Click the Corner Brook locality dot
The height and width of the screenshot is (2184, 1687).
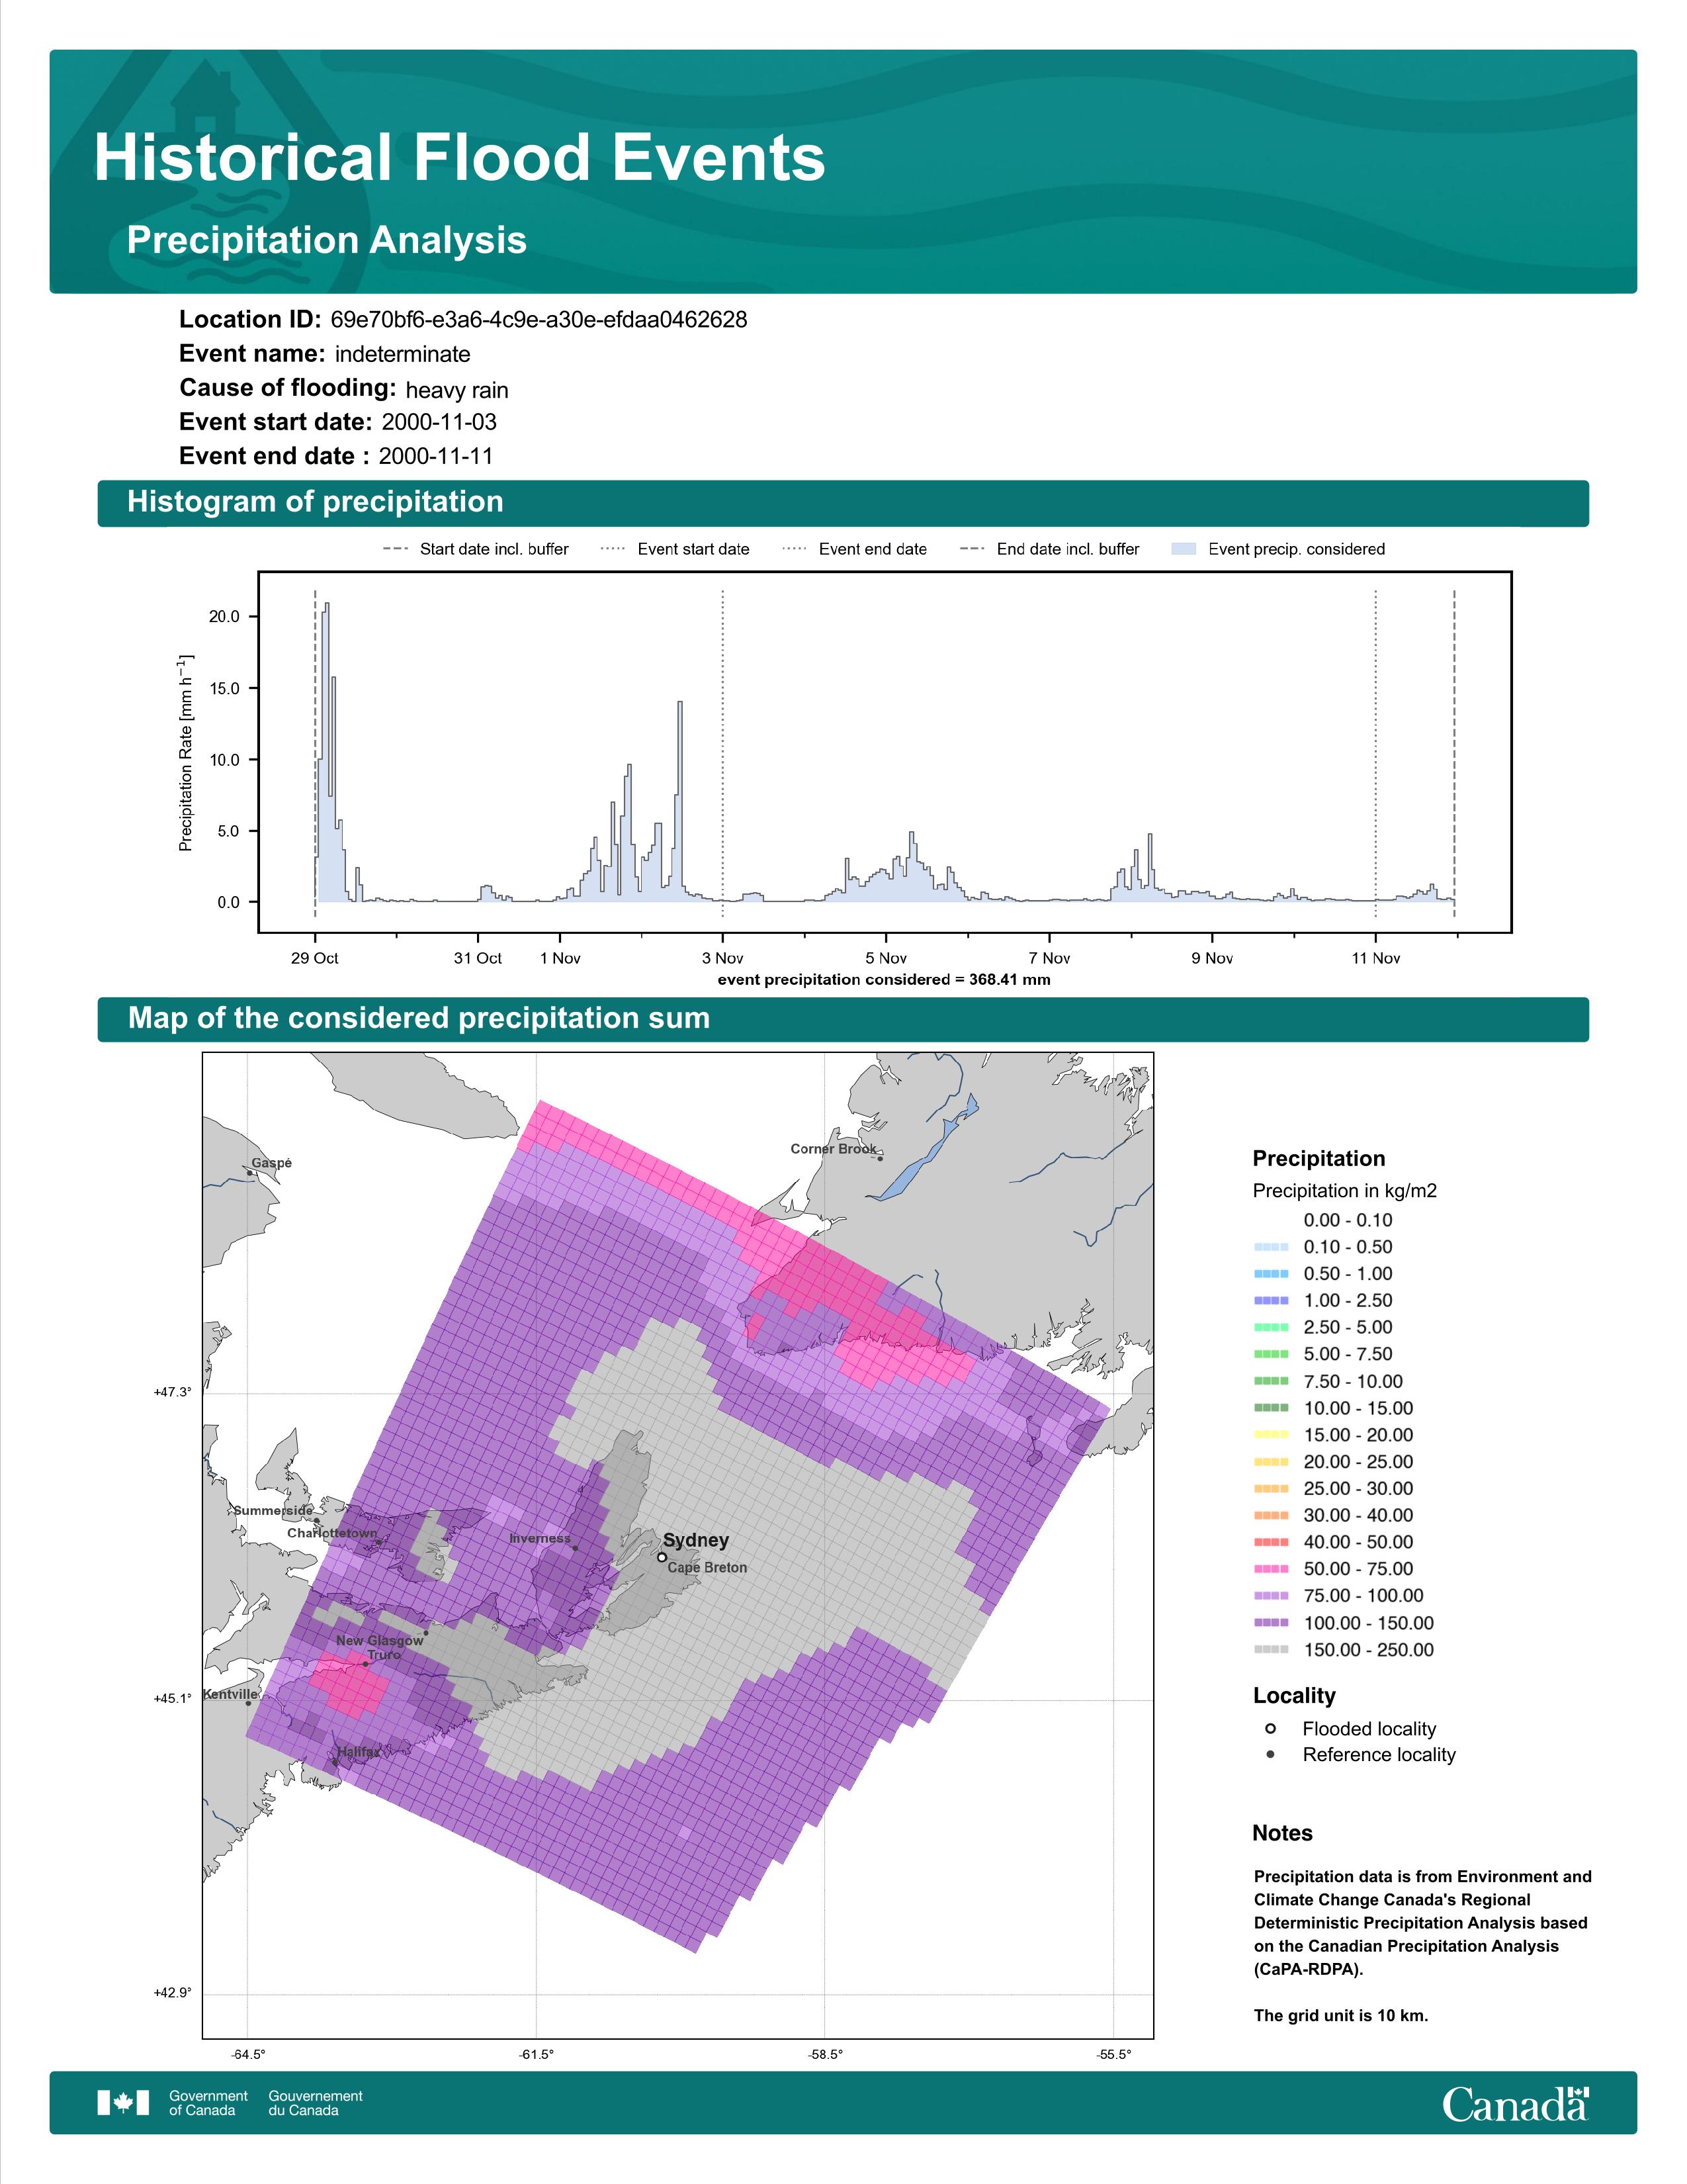tap(881, 1158)
